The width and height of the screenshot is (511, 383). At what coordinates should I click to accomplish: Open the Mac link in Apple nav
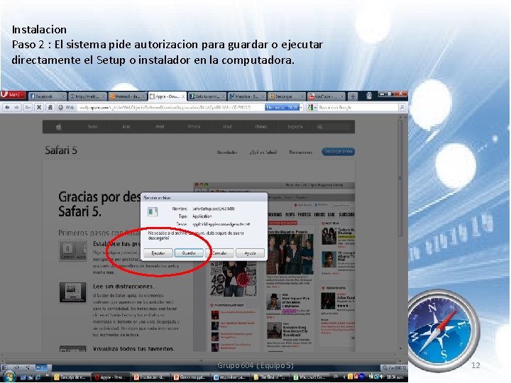[x=126, y=127]
